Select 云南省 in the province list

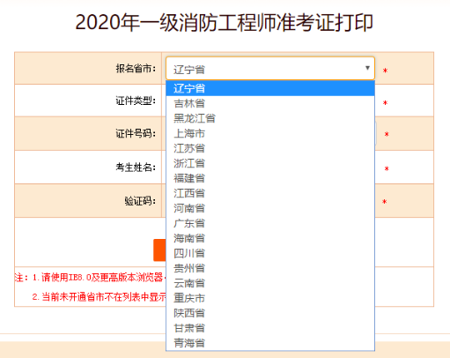click(270, 283)
